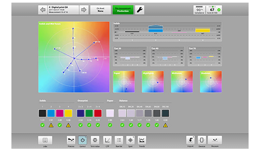Viewport: 260px width, 152px height.
Task: Click green check under overprint 3+4 red
Action: point(98,125)
